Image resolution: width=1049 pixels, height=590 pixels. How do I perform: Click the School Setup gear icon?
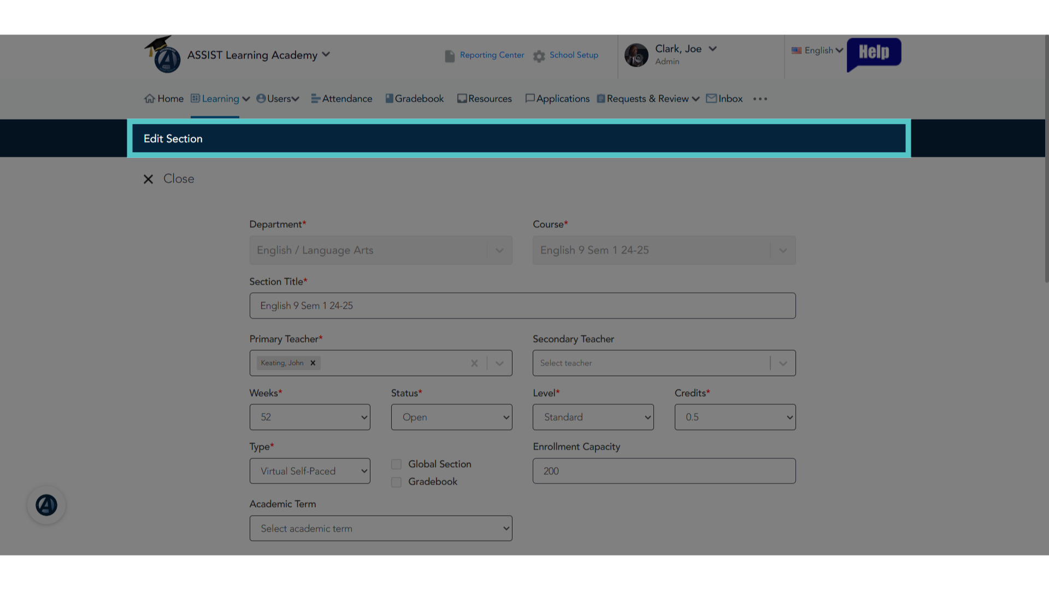[x=539, y=56]
